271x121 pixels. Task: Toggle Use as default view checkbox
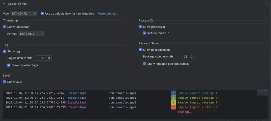42,13
